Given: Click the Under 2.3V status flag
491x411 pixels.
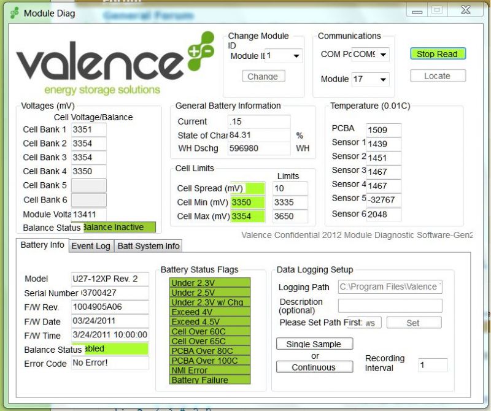Looking at the screenshot, I should tap(210, 283).
